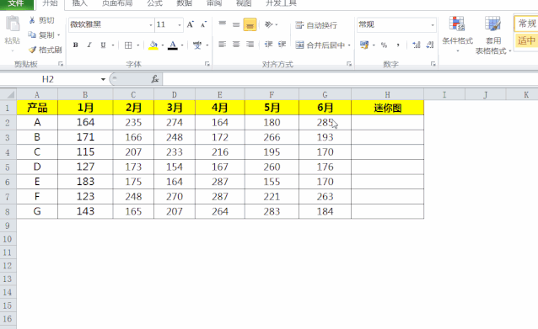Open the Merge and Center dropdown arrow

(349, 45)
